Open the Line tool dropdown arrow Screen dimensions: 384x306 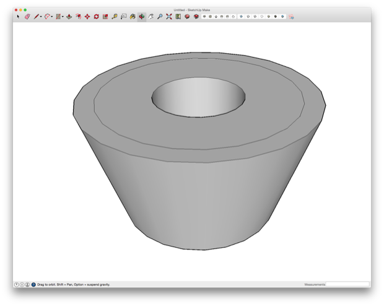click(x=41, y=17)
